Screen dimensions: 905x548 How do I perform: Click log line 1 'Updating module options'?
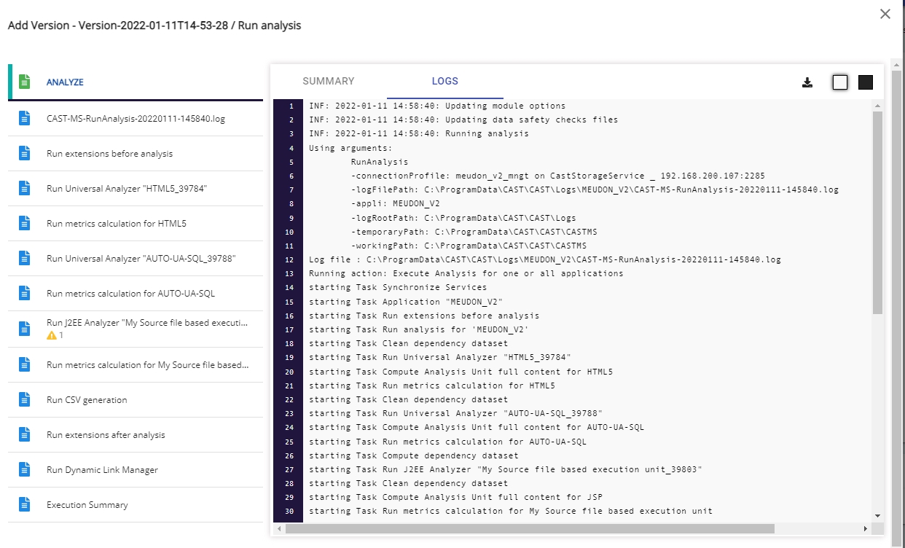437,106
